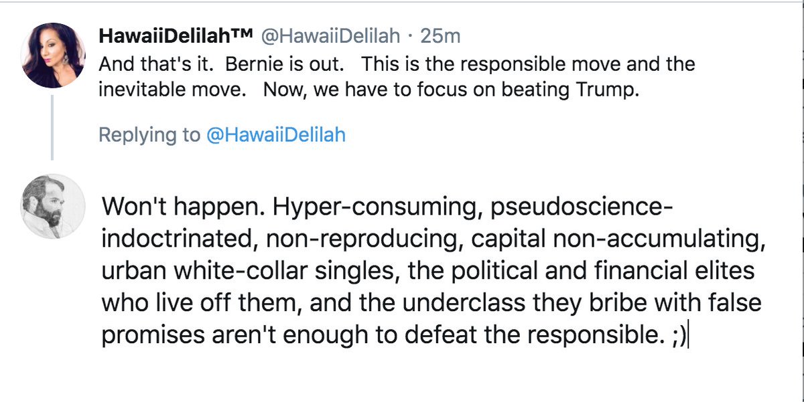
Task: Click the @HawaiiDelilah mention after Replying to
Action: coord(275,135)
